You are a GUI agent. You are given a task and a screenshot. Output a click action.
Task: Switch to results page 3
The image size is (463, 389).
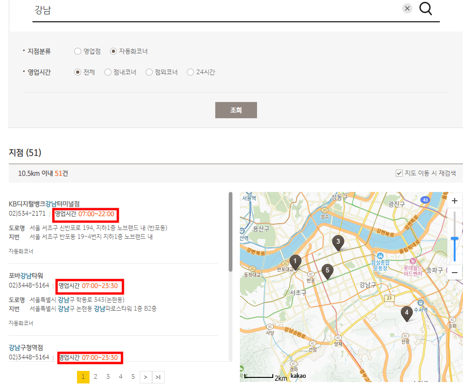point(108,377)
